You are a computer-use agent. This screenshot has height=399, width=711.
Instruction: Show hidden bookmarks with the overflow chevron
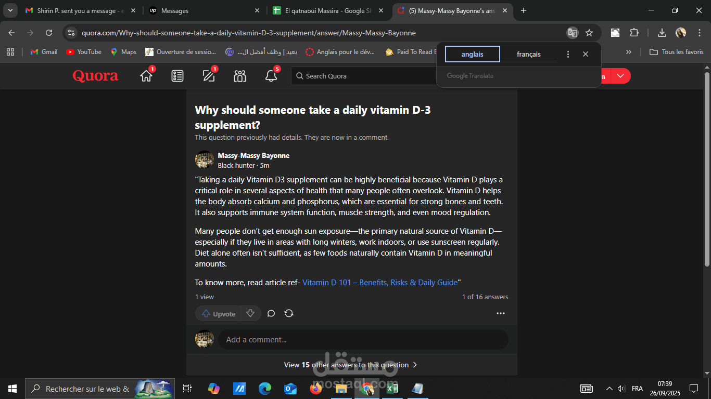pos(629,52)
